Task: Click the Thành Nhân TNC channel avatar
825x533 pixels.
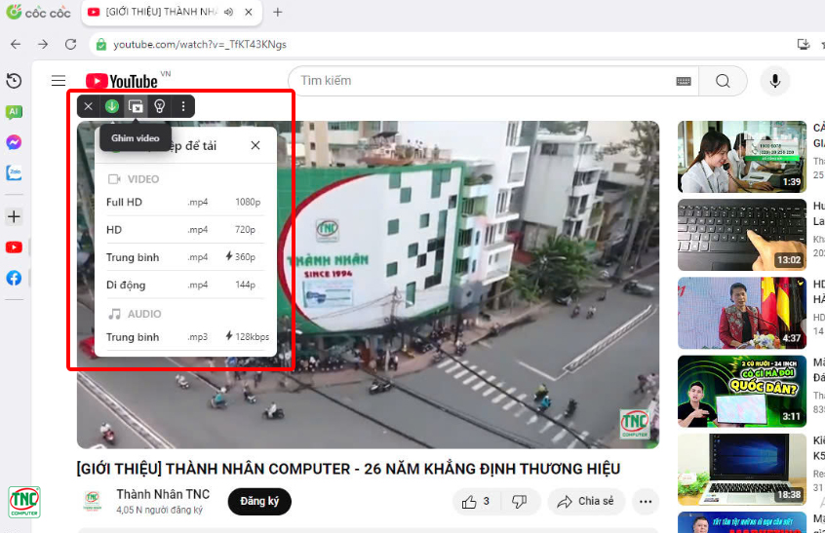Action: (x=93, y=501)
